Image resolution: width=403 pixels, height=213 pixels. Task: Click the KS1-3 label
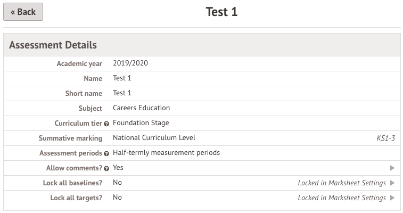coord(385,138)
